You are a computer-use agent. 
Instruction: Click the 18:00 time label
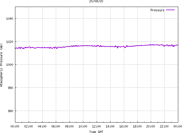(x=137, y=126)
